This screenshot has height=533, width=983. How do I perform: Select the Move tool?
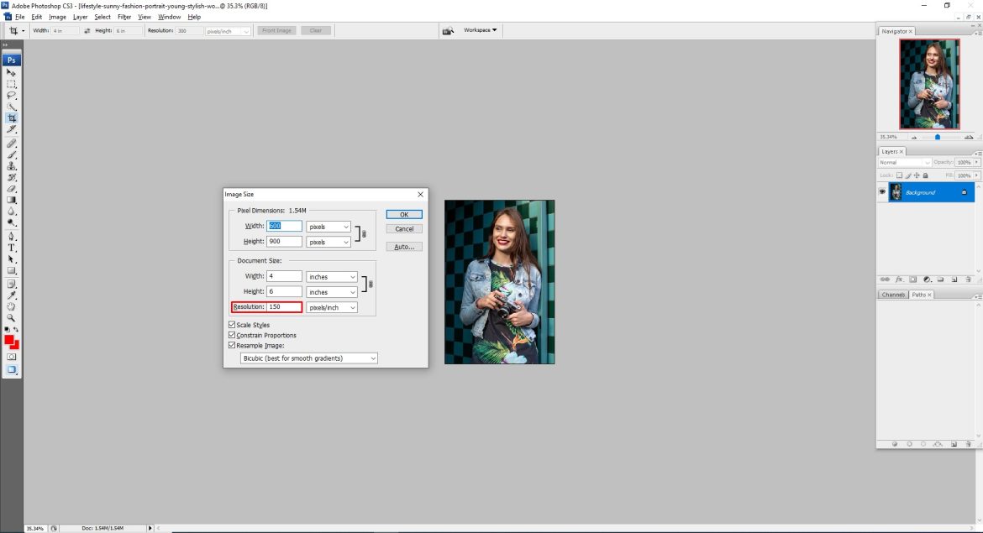[12, 72]
